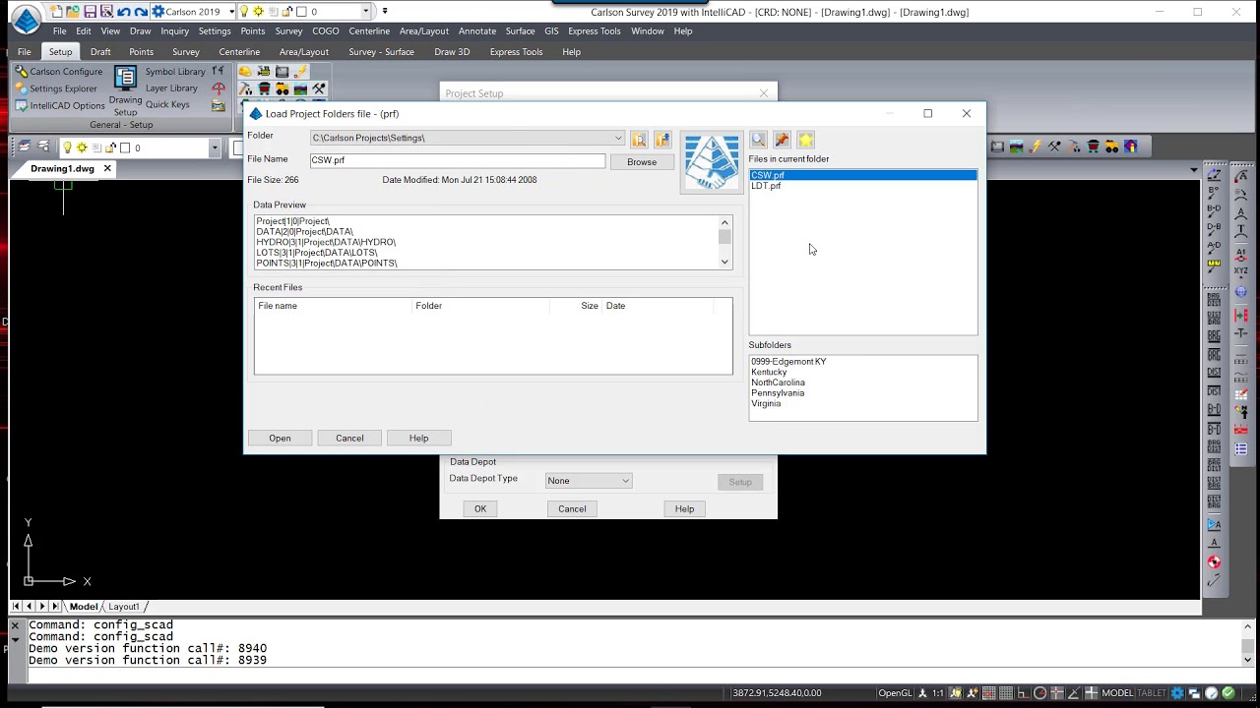Screen dimensions: 1260x708
Task: Open the Annotate menu
Action: (477, 31)
